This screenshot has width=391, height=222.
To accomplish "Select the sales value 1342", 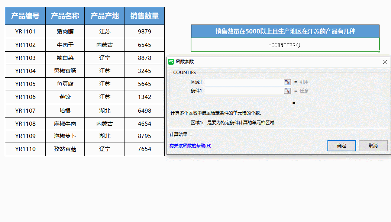I will (x=145, y=97).
